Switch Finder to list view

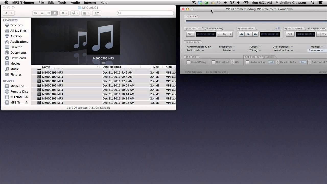tap(42, 13)
